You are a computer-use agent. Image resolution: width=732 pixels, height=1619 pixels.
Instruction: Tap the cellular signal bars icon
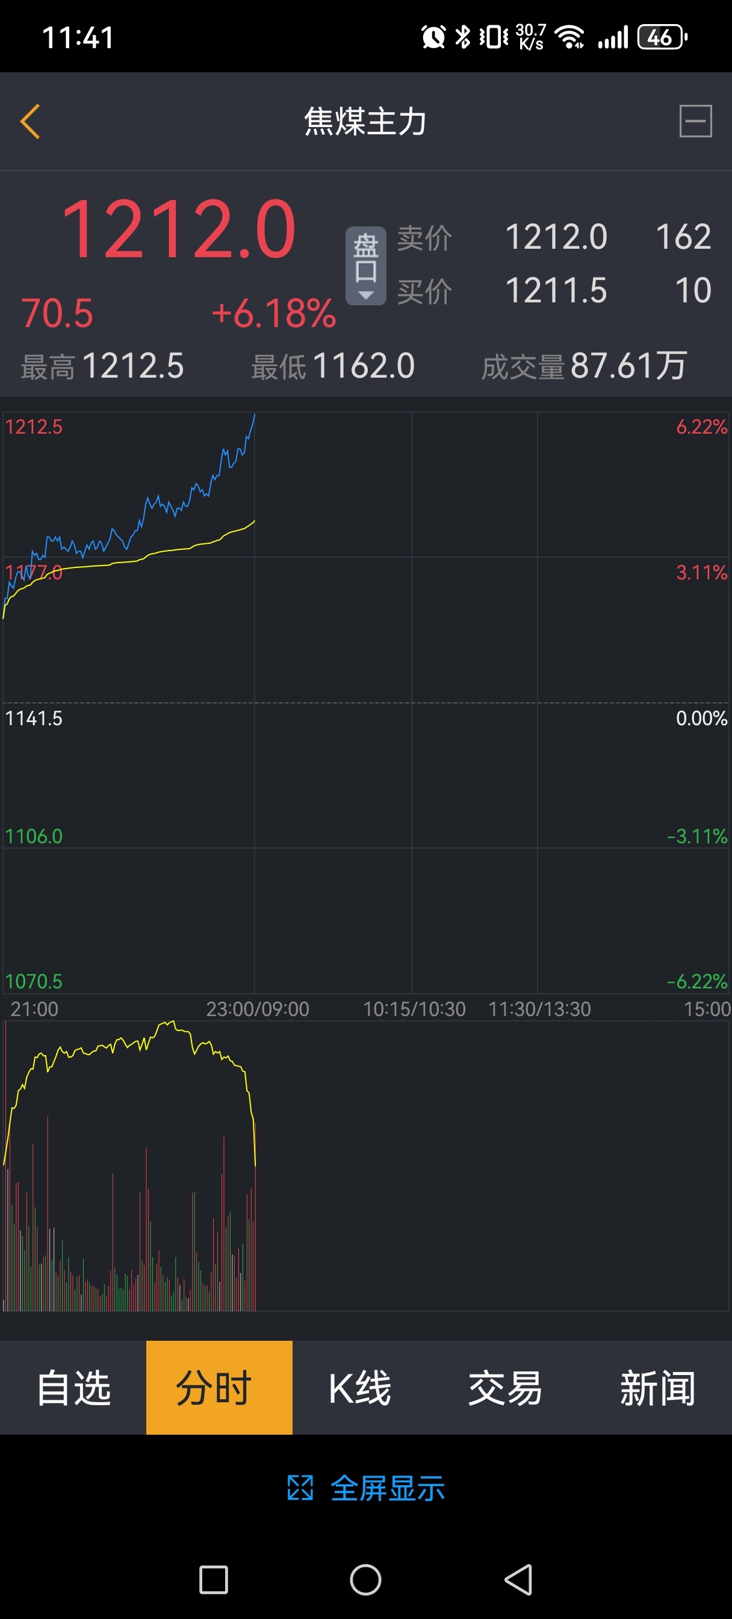pyautogui.click(x=613, y=37)
